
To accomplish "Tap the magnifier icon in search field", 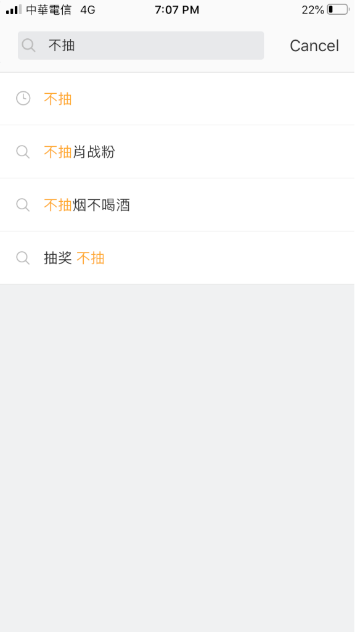I will pos(28,45).
